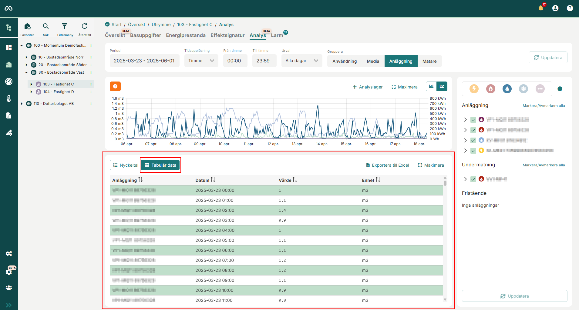Open the Effektsignatur tab
The width and height of the screenshot is (579, 310).
tap(227, 35)
